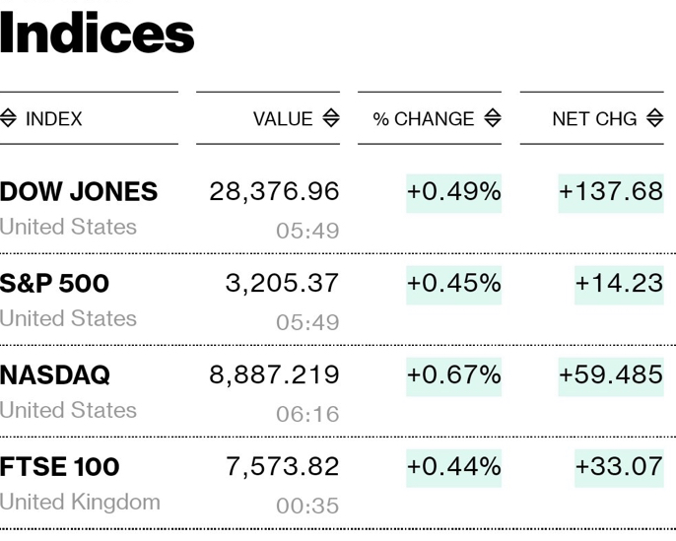Select NASDAQ +0.67% change cell

click(x=453, y=375)
